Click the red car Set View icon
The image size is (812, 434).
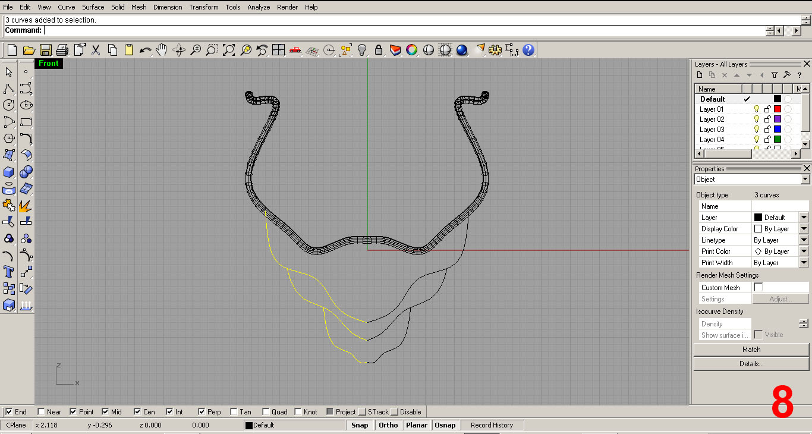pos(295,50)
